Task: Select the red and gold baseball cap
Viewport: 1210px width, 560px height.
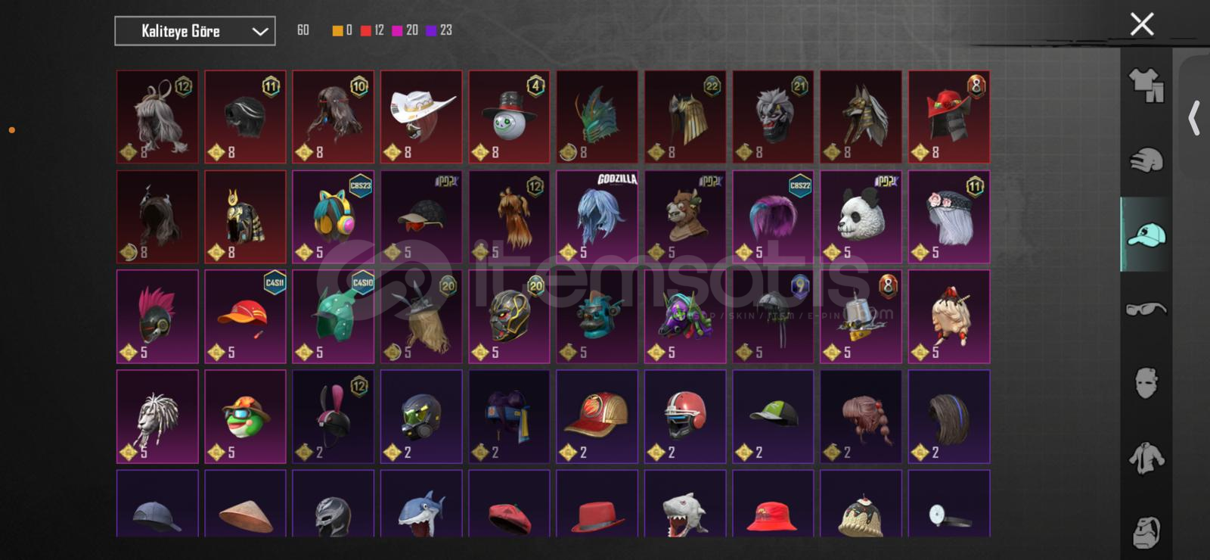Action: pos(597,416)
